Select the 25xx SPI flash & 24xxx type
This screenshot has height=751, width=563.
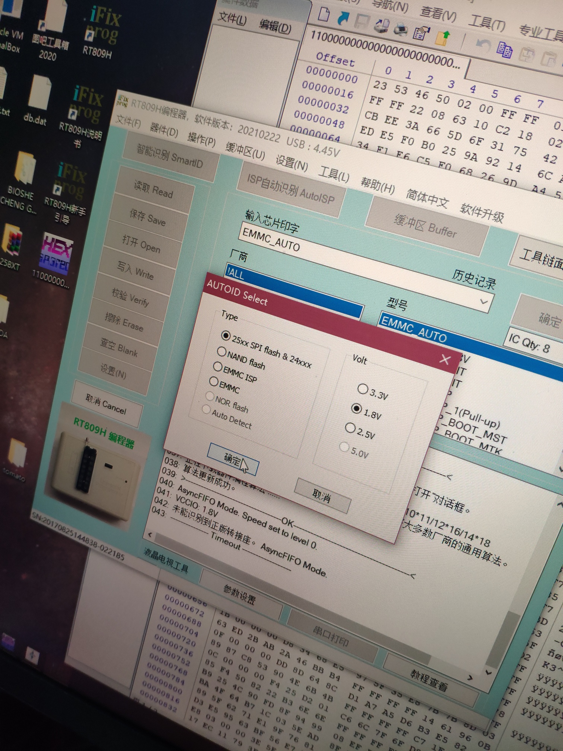(225, 336)
